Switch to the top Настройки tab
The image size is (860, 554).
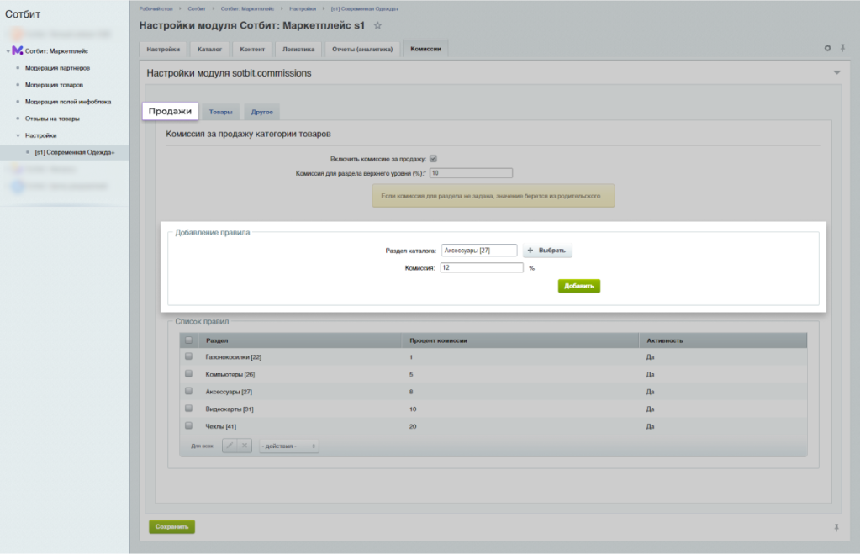163,49
